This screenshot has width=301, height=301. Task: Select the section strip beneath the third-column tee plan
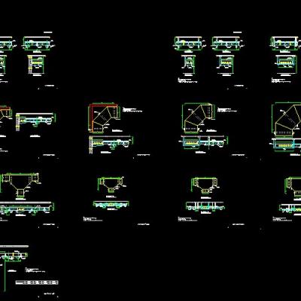tap(205, 206)
